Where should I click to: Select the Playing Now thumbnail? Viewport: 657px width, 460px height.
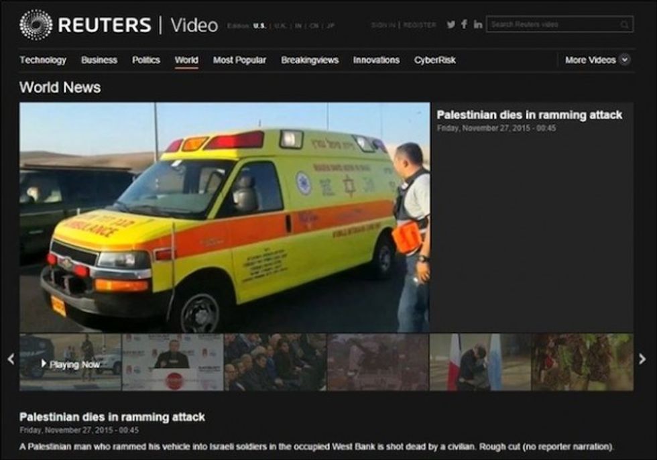click(70, 362)
